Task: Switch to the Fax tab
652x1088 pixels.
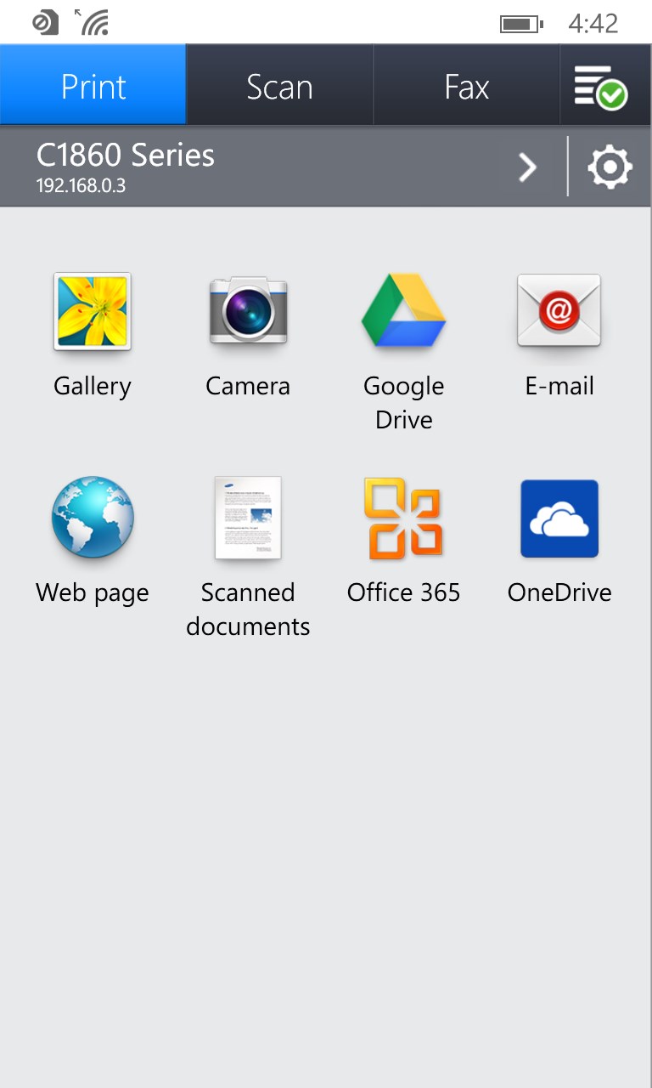Action: pyautogui.click(x=466, y=85)
